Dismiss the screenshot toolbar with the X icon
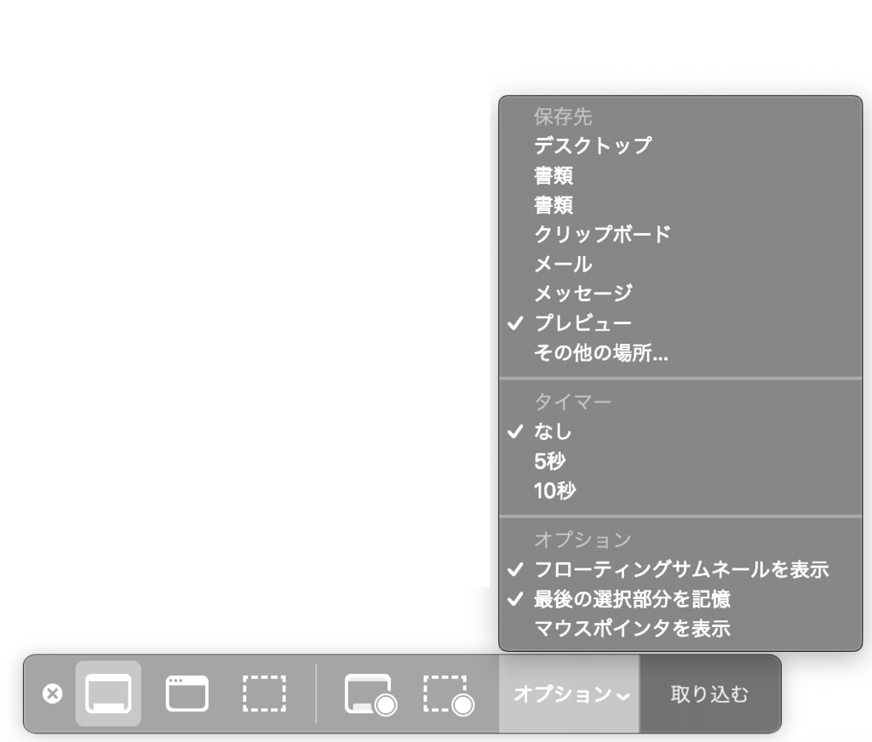The width and height of the screenshot is (872, 742). pos(53,693)
